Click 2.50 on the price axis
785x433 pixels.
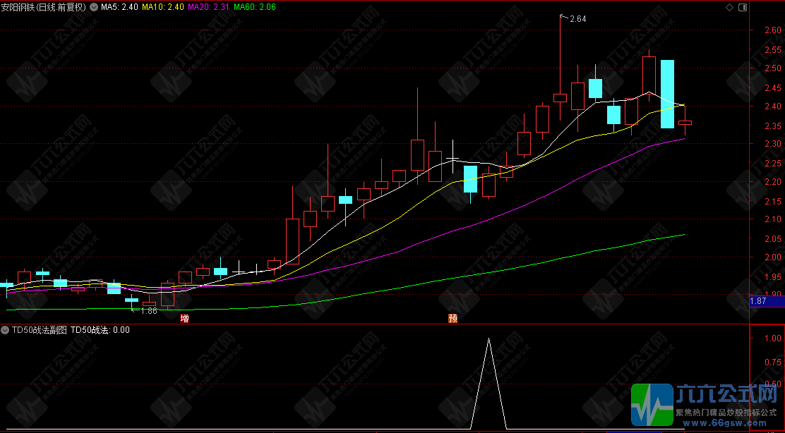pyautogui.click(x=773, y=68)
